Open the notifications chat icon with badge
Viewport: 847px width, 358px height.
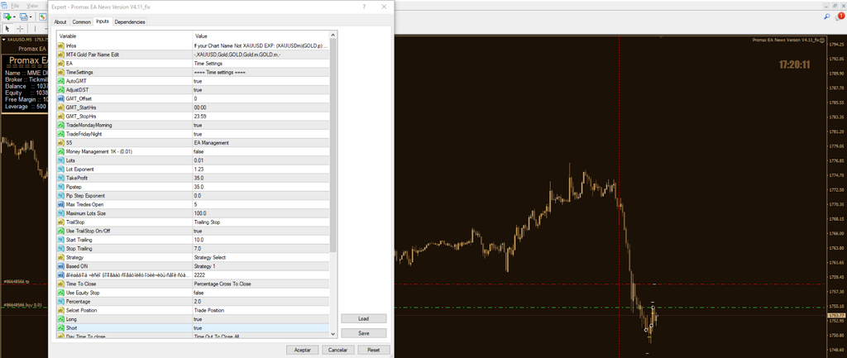pyautogui.click(x=839, y=17)
